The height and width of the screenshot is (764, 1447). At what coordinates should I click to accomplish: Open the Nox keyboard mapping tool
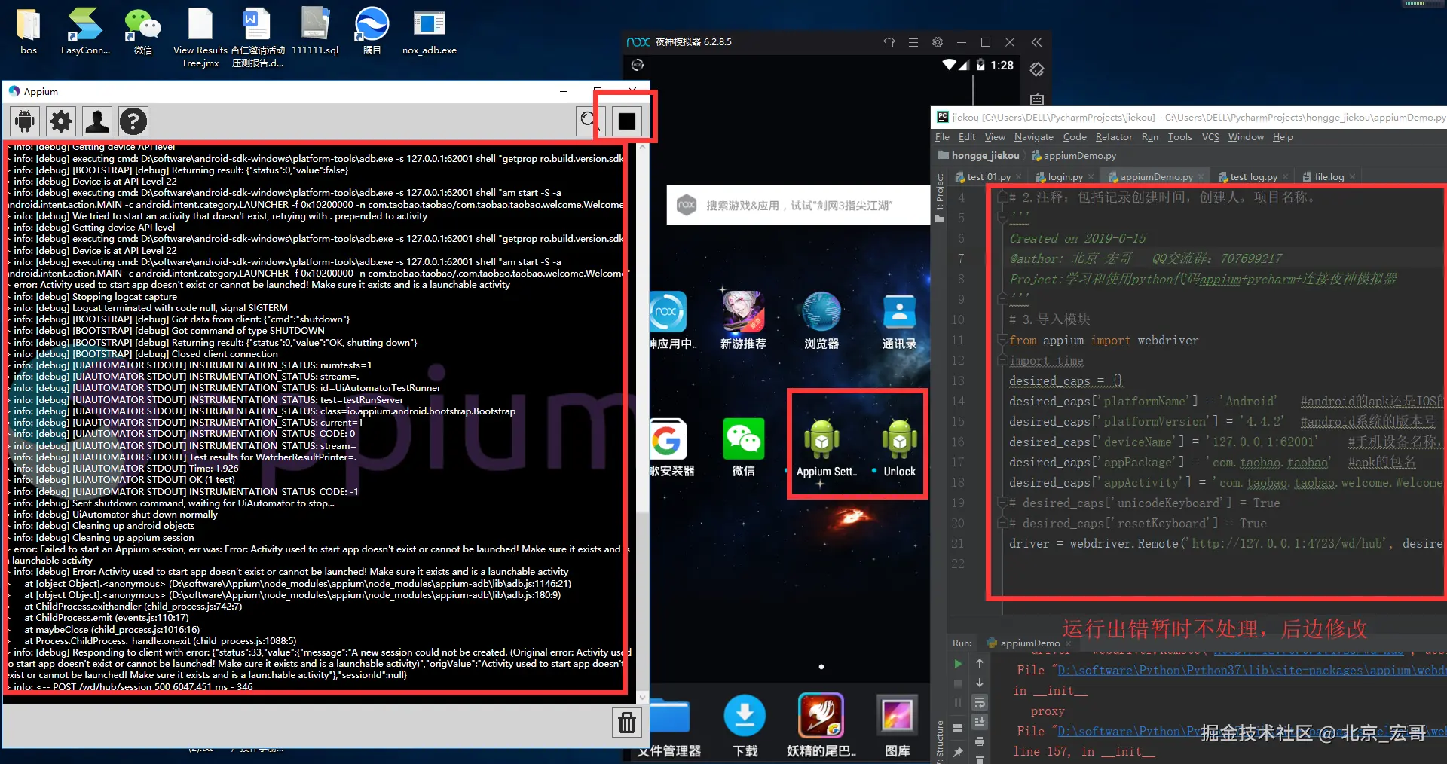click(1037, 99)
